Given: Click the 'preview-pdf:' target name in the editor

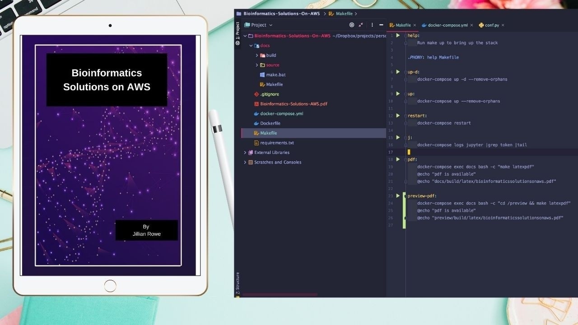Looking at the screenshot, I should tap(422, 196).
